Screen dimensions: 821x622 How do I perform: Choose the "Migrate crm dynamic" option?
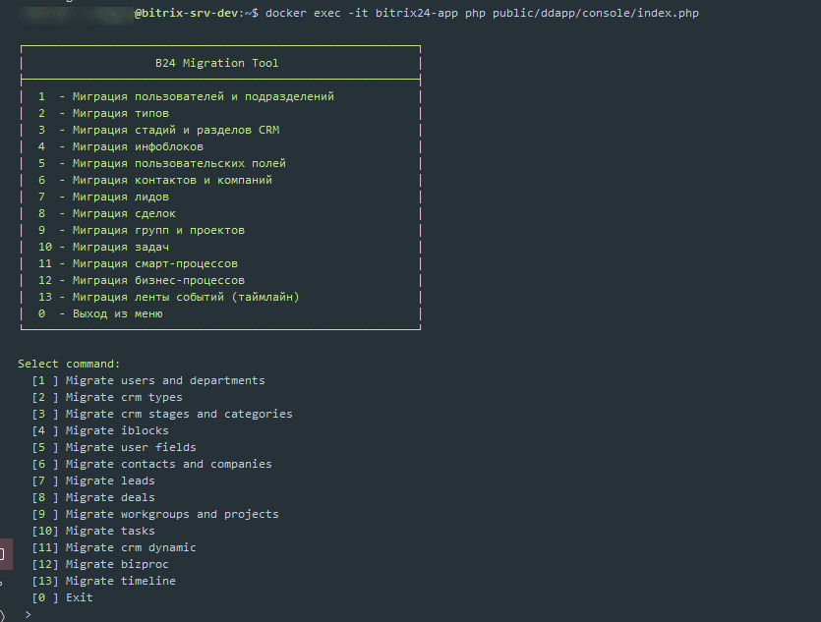[x=131, y=547]
